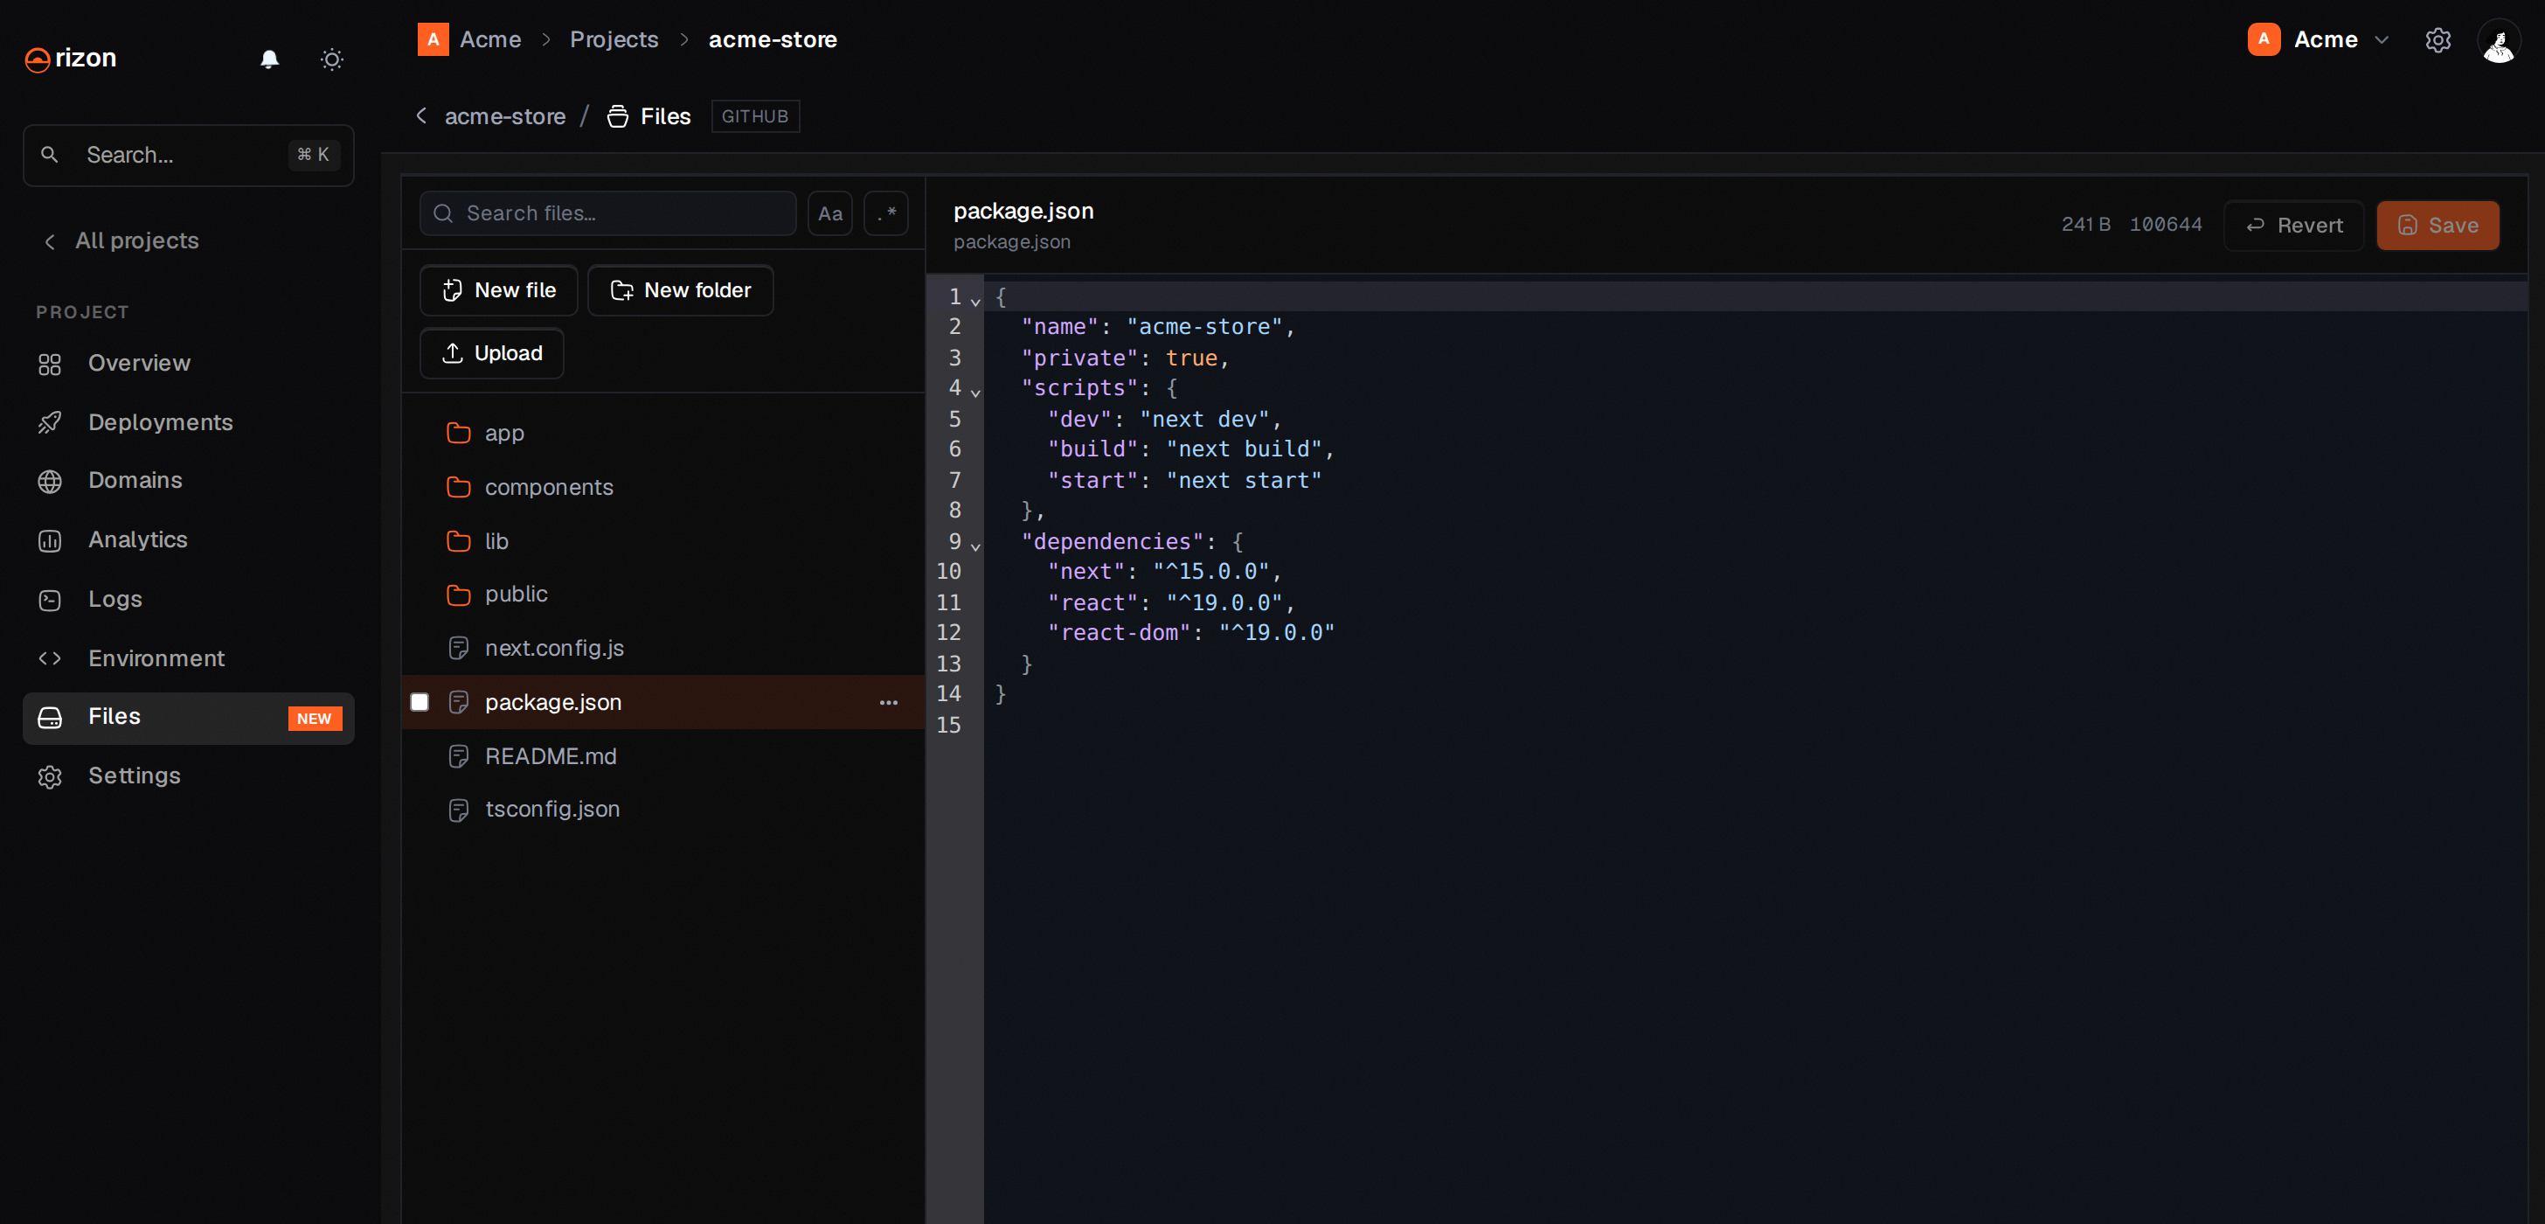Click Domains globe icon
Viewport: 2545px width, 1224px height.
click(50, 482)
